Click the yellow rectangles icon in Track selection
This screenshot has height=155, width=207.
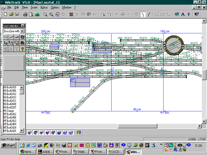coord(17,43)
